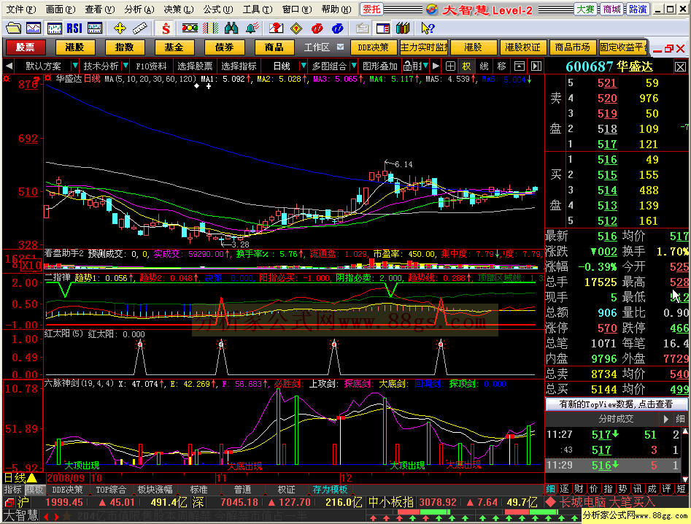Open the 公式(U) menu

218,9
